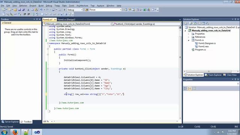Viewport: 240px width, 135px height.
Task: Click the Visual Studio taskbar icon
Action: pos(37,132)
